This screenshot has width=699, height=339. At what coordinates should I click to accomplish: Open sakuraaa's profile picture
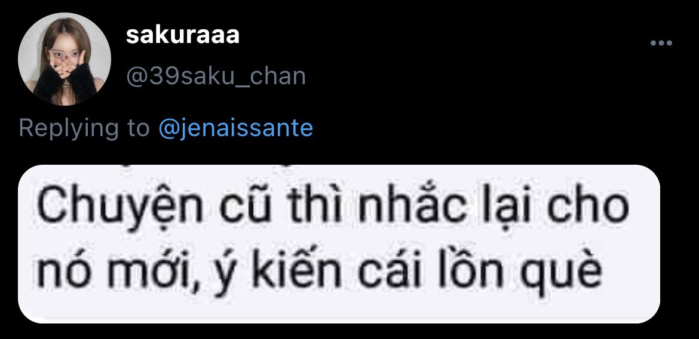click(x=64, y=59)
